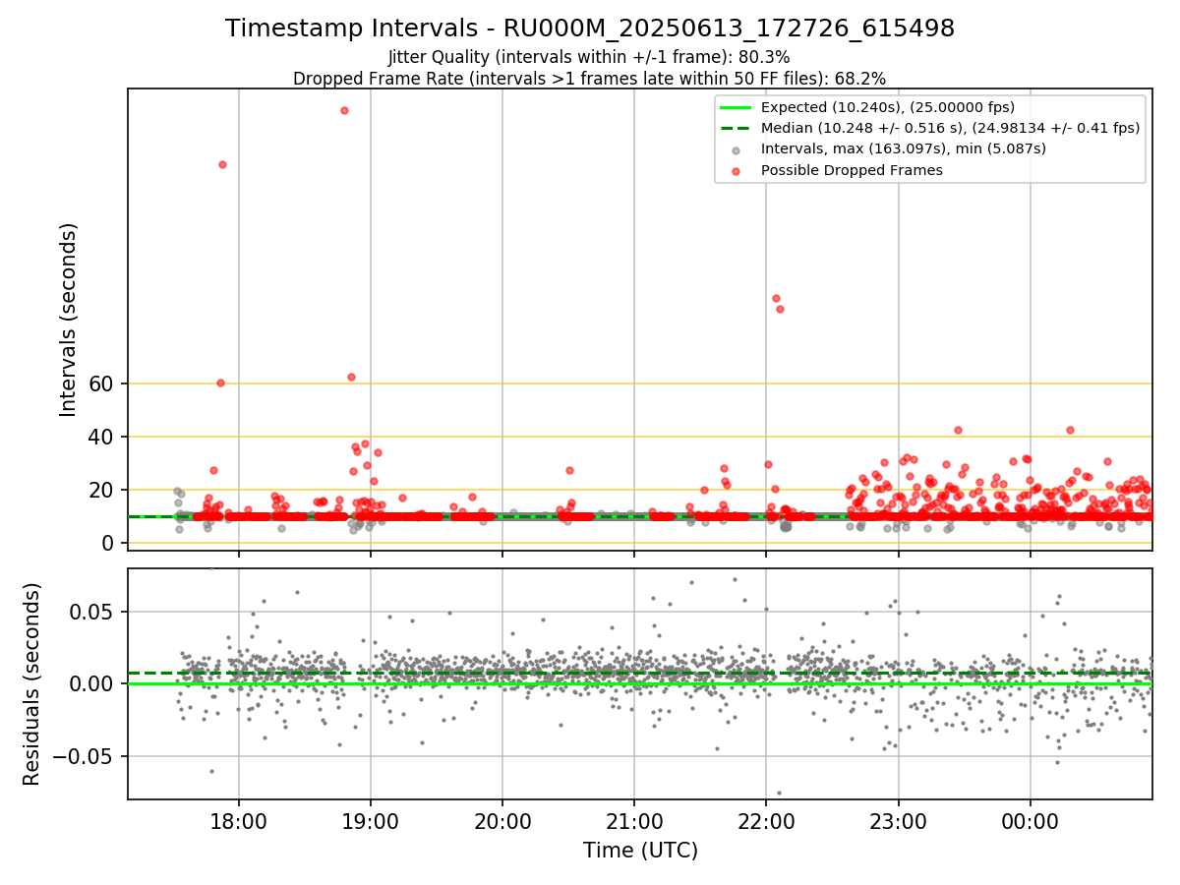Click the Residuals (seconds) y-axis label
This screenshot has width=1180, height=885.
pos(31,683)
